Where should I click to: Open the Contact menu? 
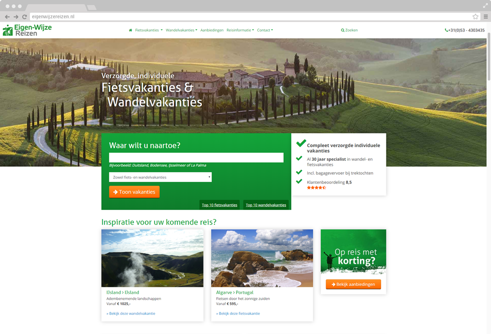(x=265, y=30)
